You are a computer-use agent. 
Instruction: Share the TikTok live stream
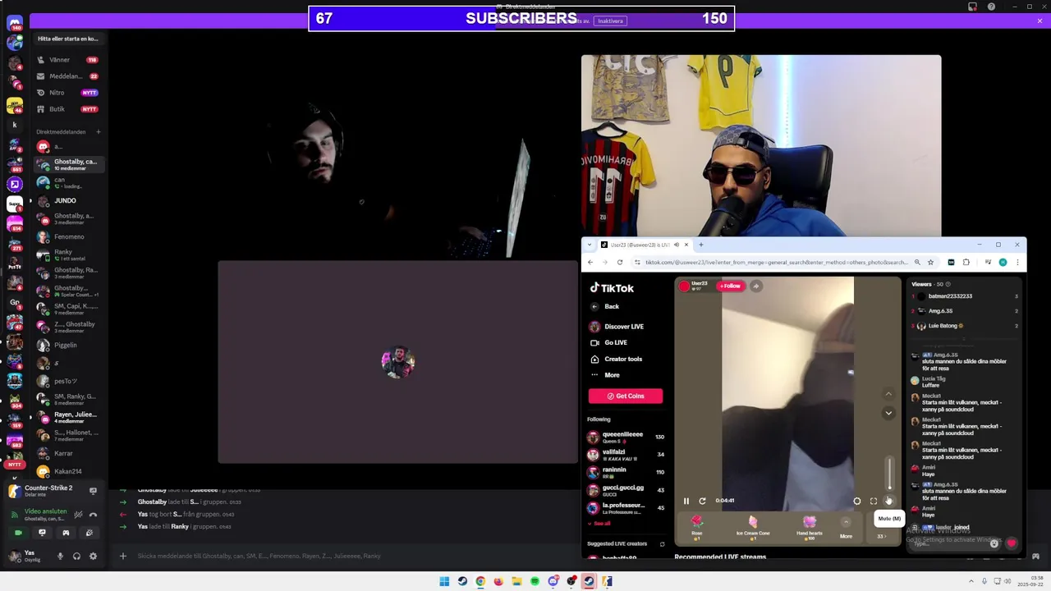[x=755, y=286]
